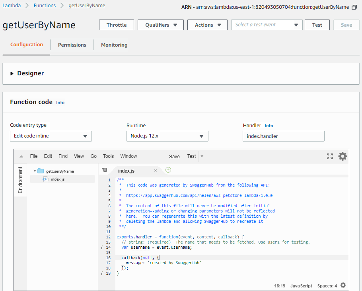Screen dimensions: 362x291
Task: Click the Functions breadcrumb link
Action: click(x=45, y=5)
